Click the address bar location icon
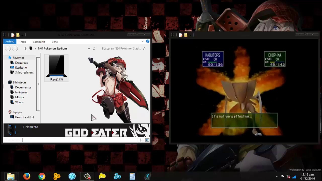This screenshot has height=181, width=322. click(x=31, y=49)
